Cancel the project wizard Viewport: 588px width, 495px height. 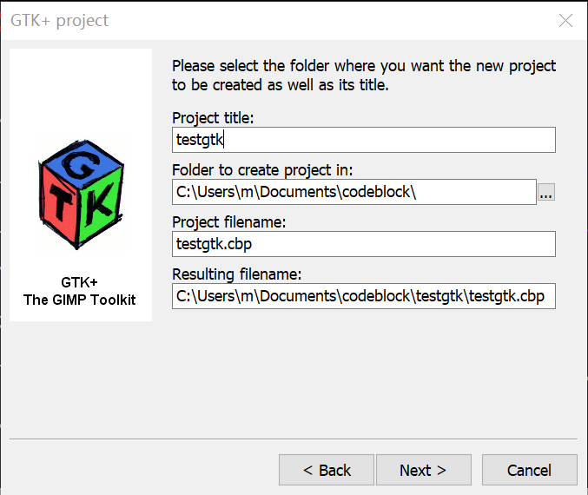click(529, 470)
